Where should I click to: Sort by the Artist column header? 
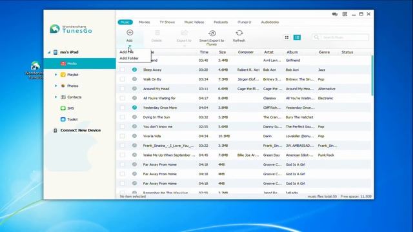[x=269, y=52]
